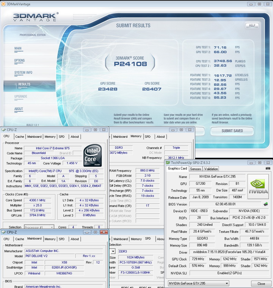Image resolution: width=273 pixels, height=288 pixels.
Task: Click the PC3-10700H (667 MHz) bandwidth field
Action: [x=135, y=263]
